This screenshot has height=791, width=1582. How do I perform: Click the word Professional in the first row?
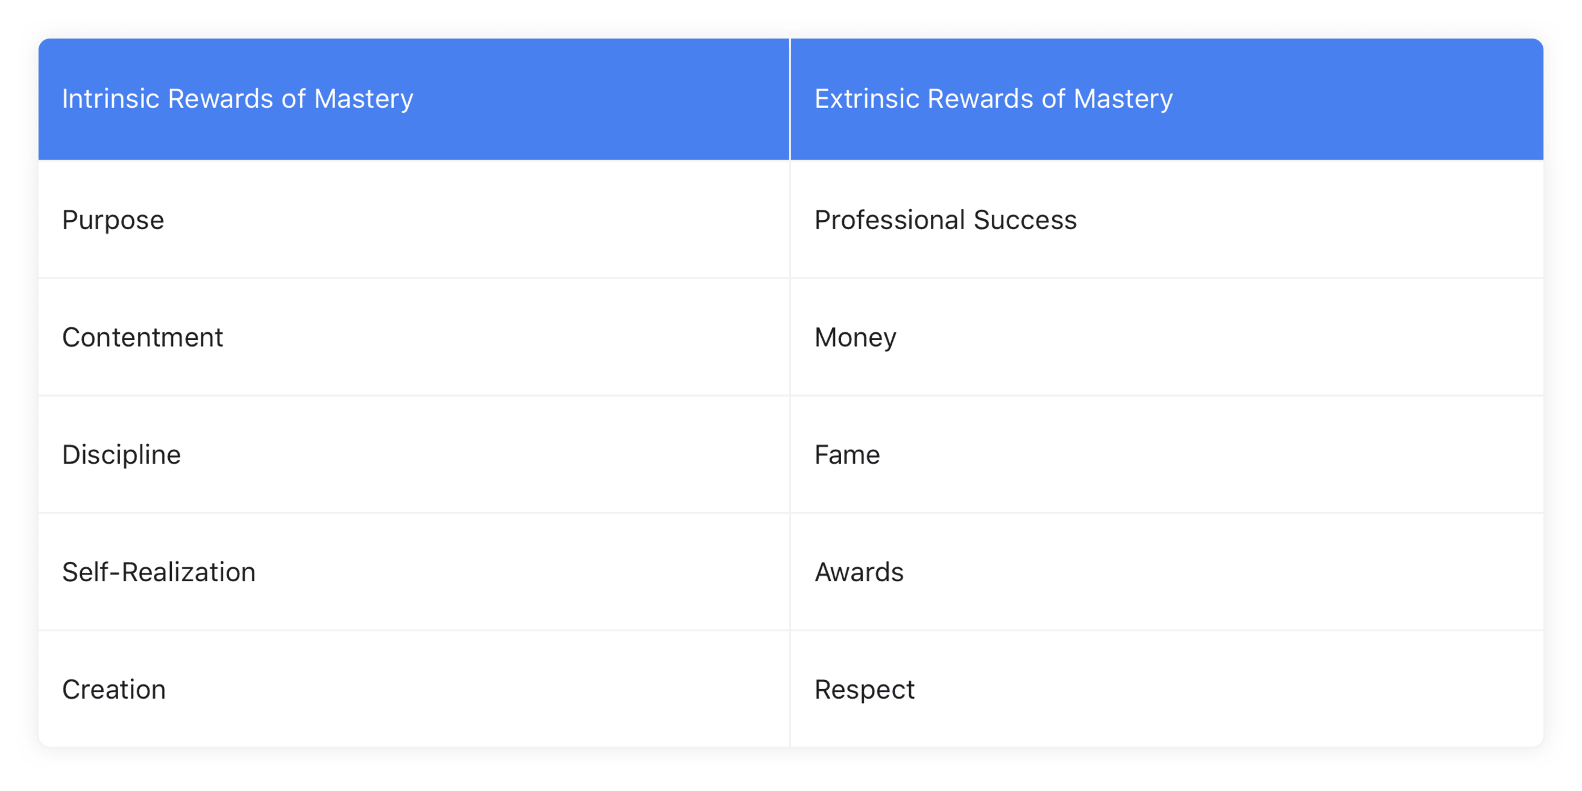point(890,220)
